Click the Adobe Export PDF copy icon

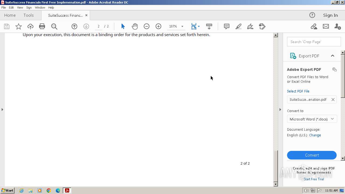point(334,70)
